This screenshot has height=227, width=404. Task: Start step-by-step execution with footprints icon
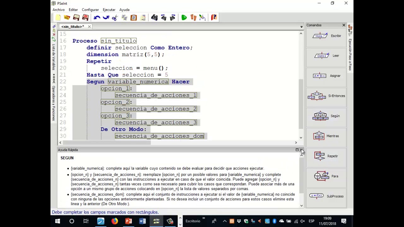193,17
